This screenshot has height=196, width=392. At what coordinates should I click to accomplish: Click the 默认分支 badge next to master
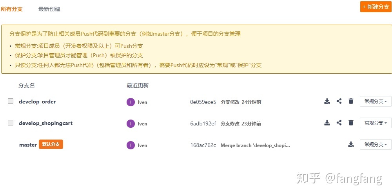tap(51, 145)
